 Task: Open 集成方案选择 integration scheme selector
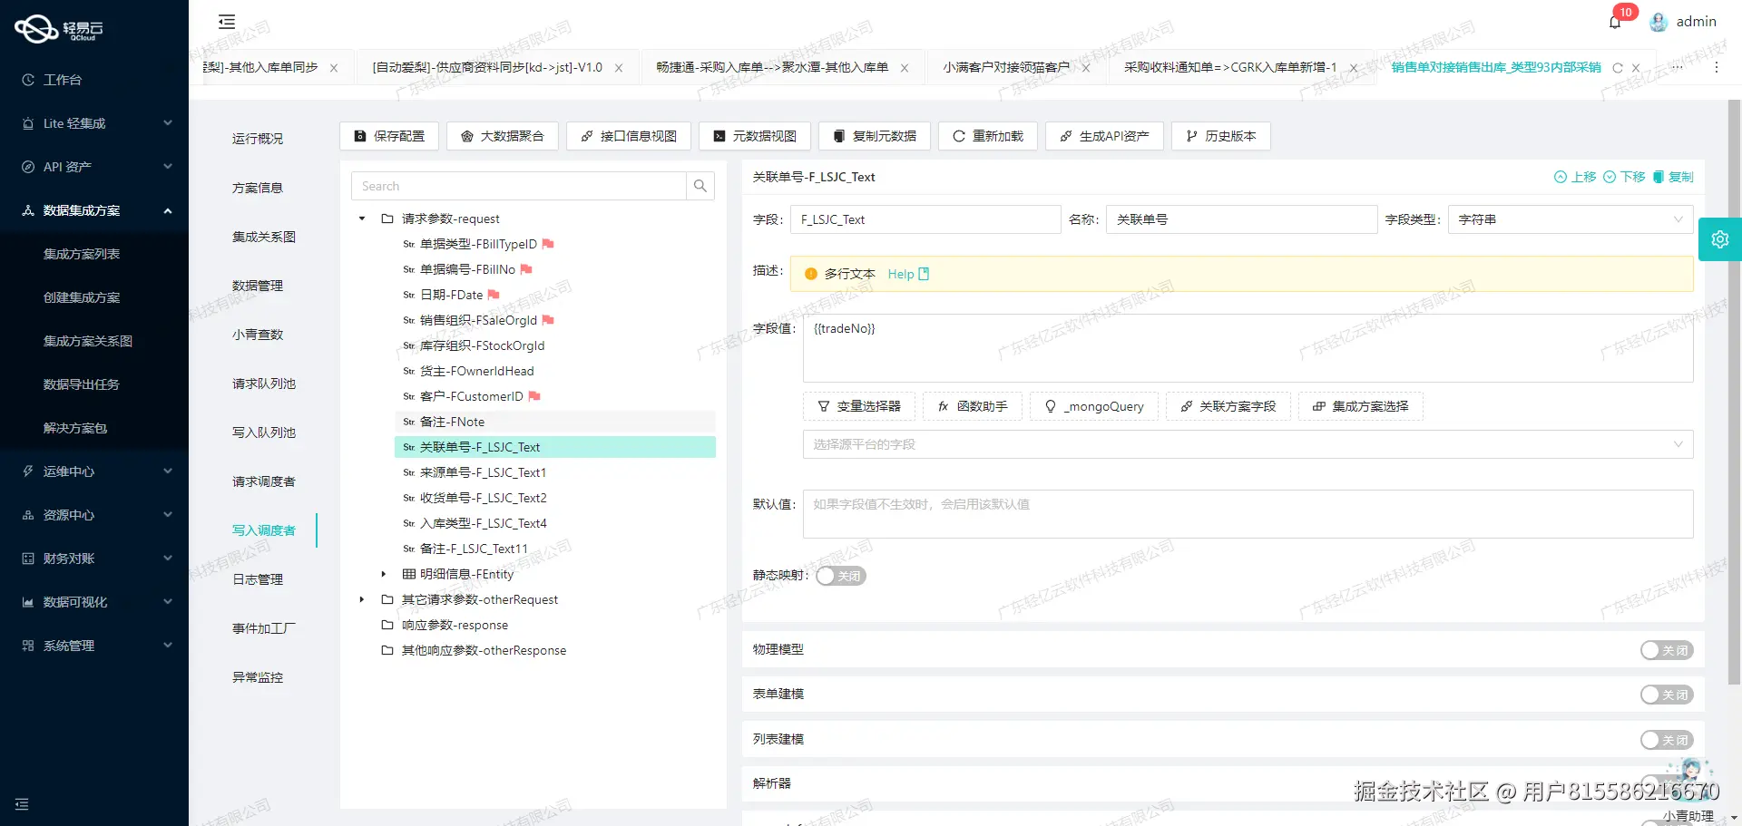(1360, 406)
